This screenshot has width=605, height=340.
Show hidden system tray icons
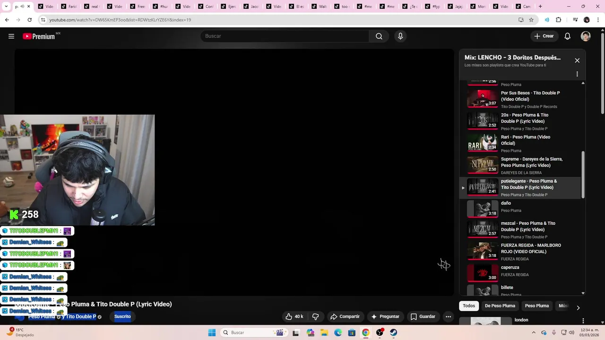coord(534,332)
